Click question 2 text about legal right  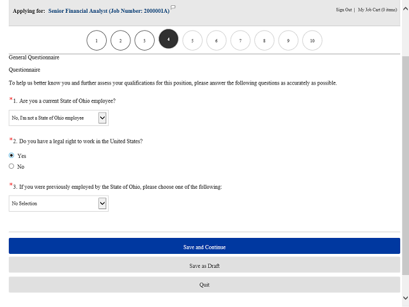pyautogui.click(x=78, y=141)
